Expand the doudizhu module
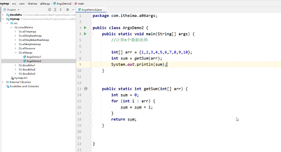 tap(3, 15)
